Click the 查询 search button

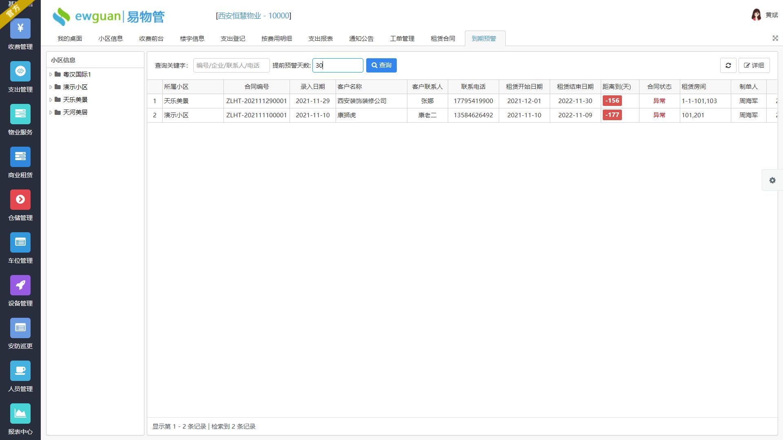(x=381, y=66)
